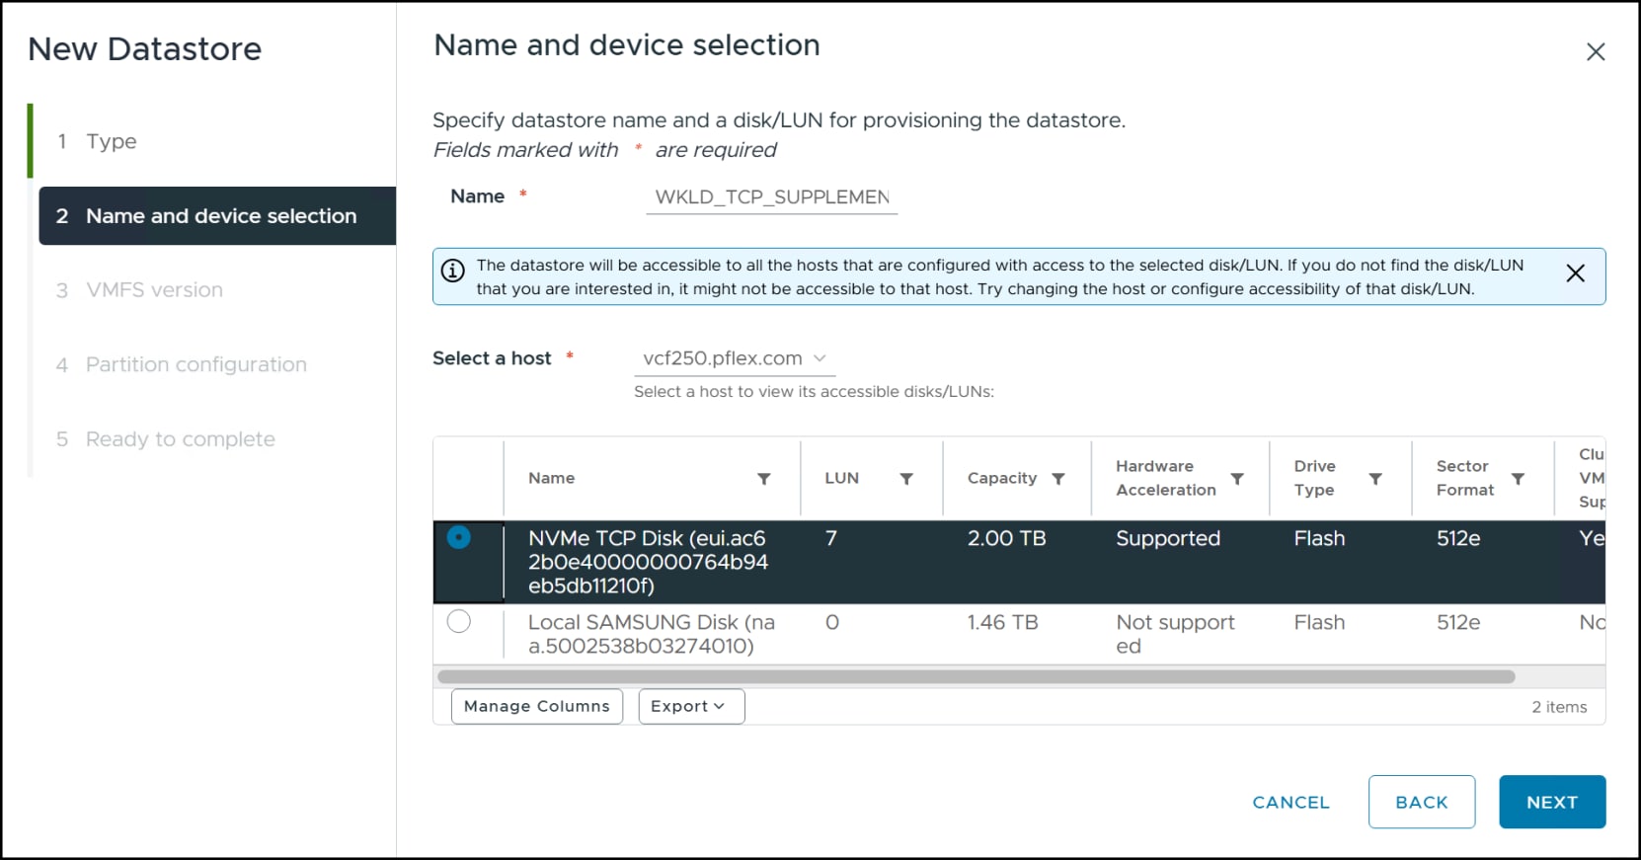Click the BACK button
Screen dimensions: 1641x860
1422,802
